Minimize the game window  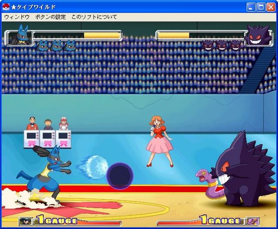pyautogui.click(x=251, y=7)
